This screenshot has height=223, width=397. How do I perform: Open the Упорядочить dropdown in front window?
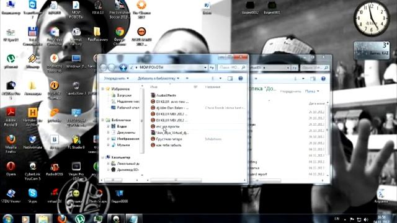[116, 79]
